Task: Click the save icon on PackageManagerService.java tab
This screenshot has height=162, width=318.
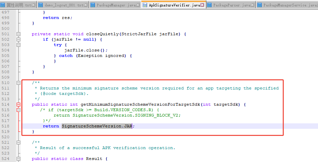Action: (259, 5)
